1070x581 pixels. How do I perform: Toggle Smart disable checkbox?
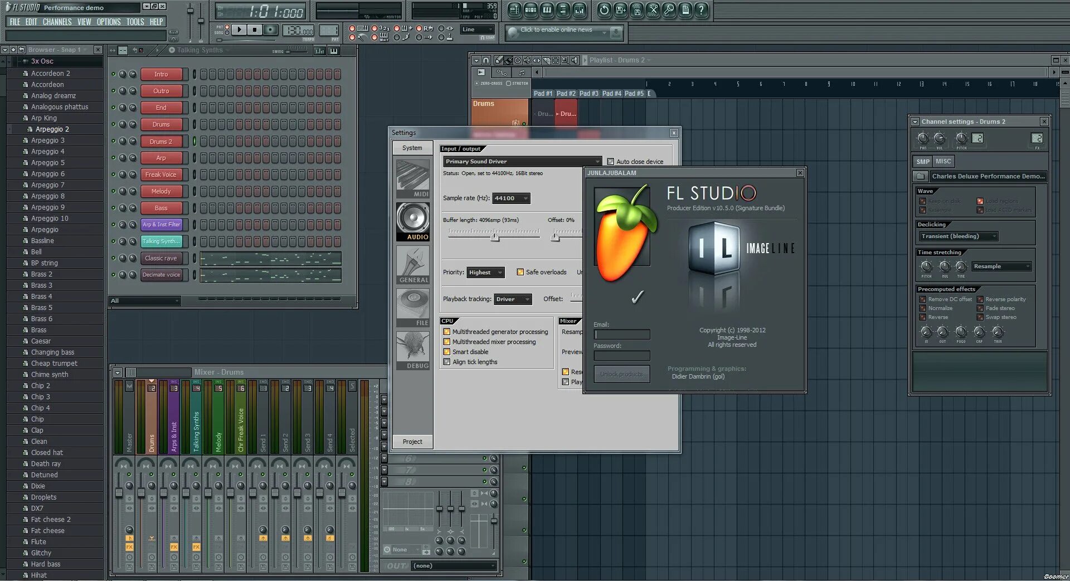pyautogui.click(x=447, y=352)
